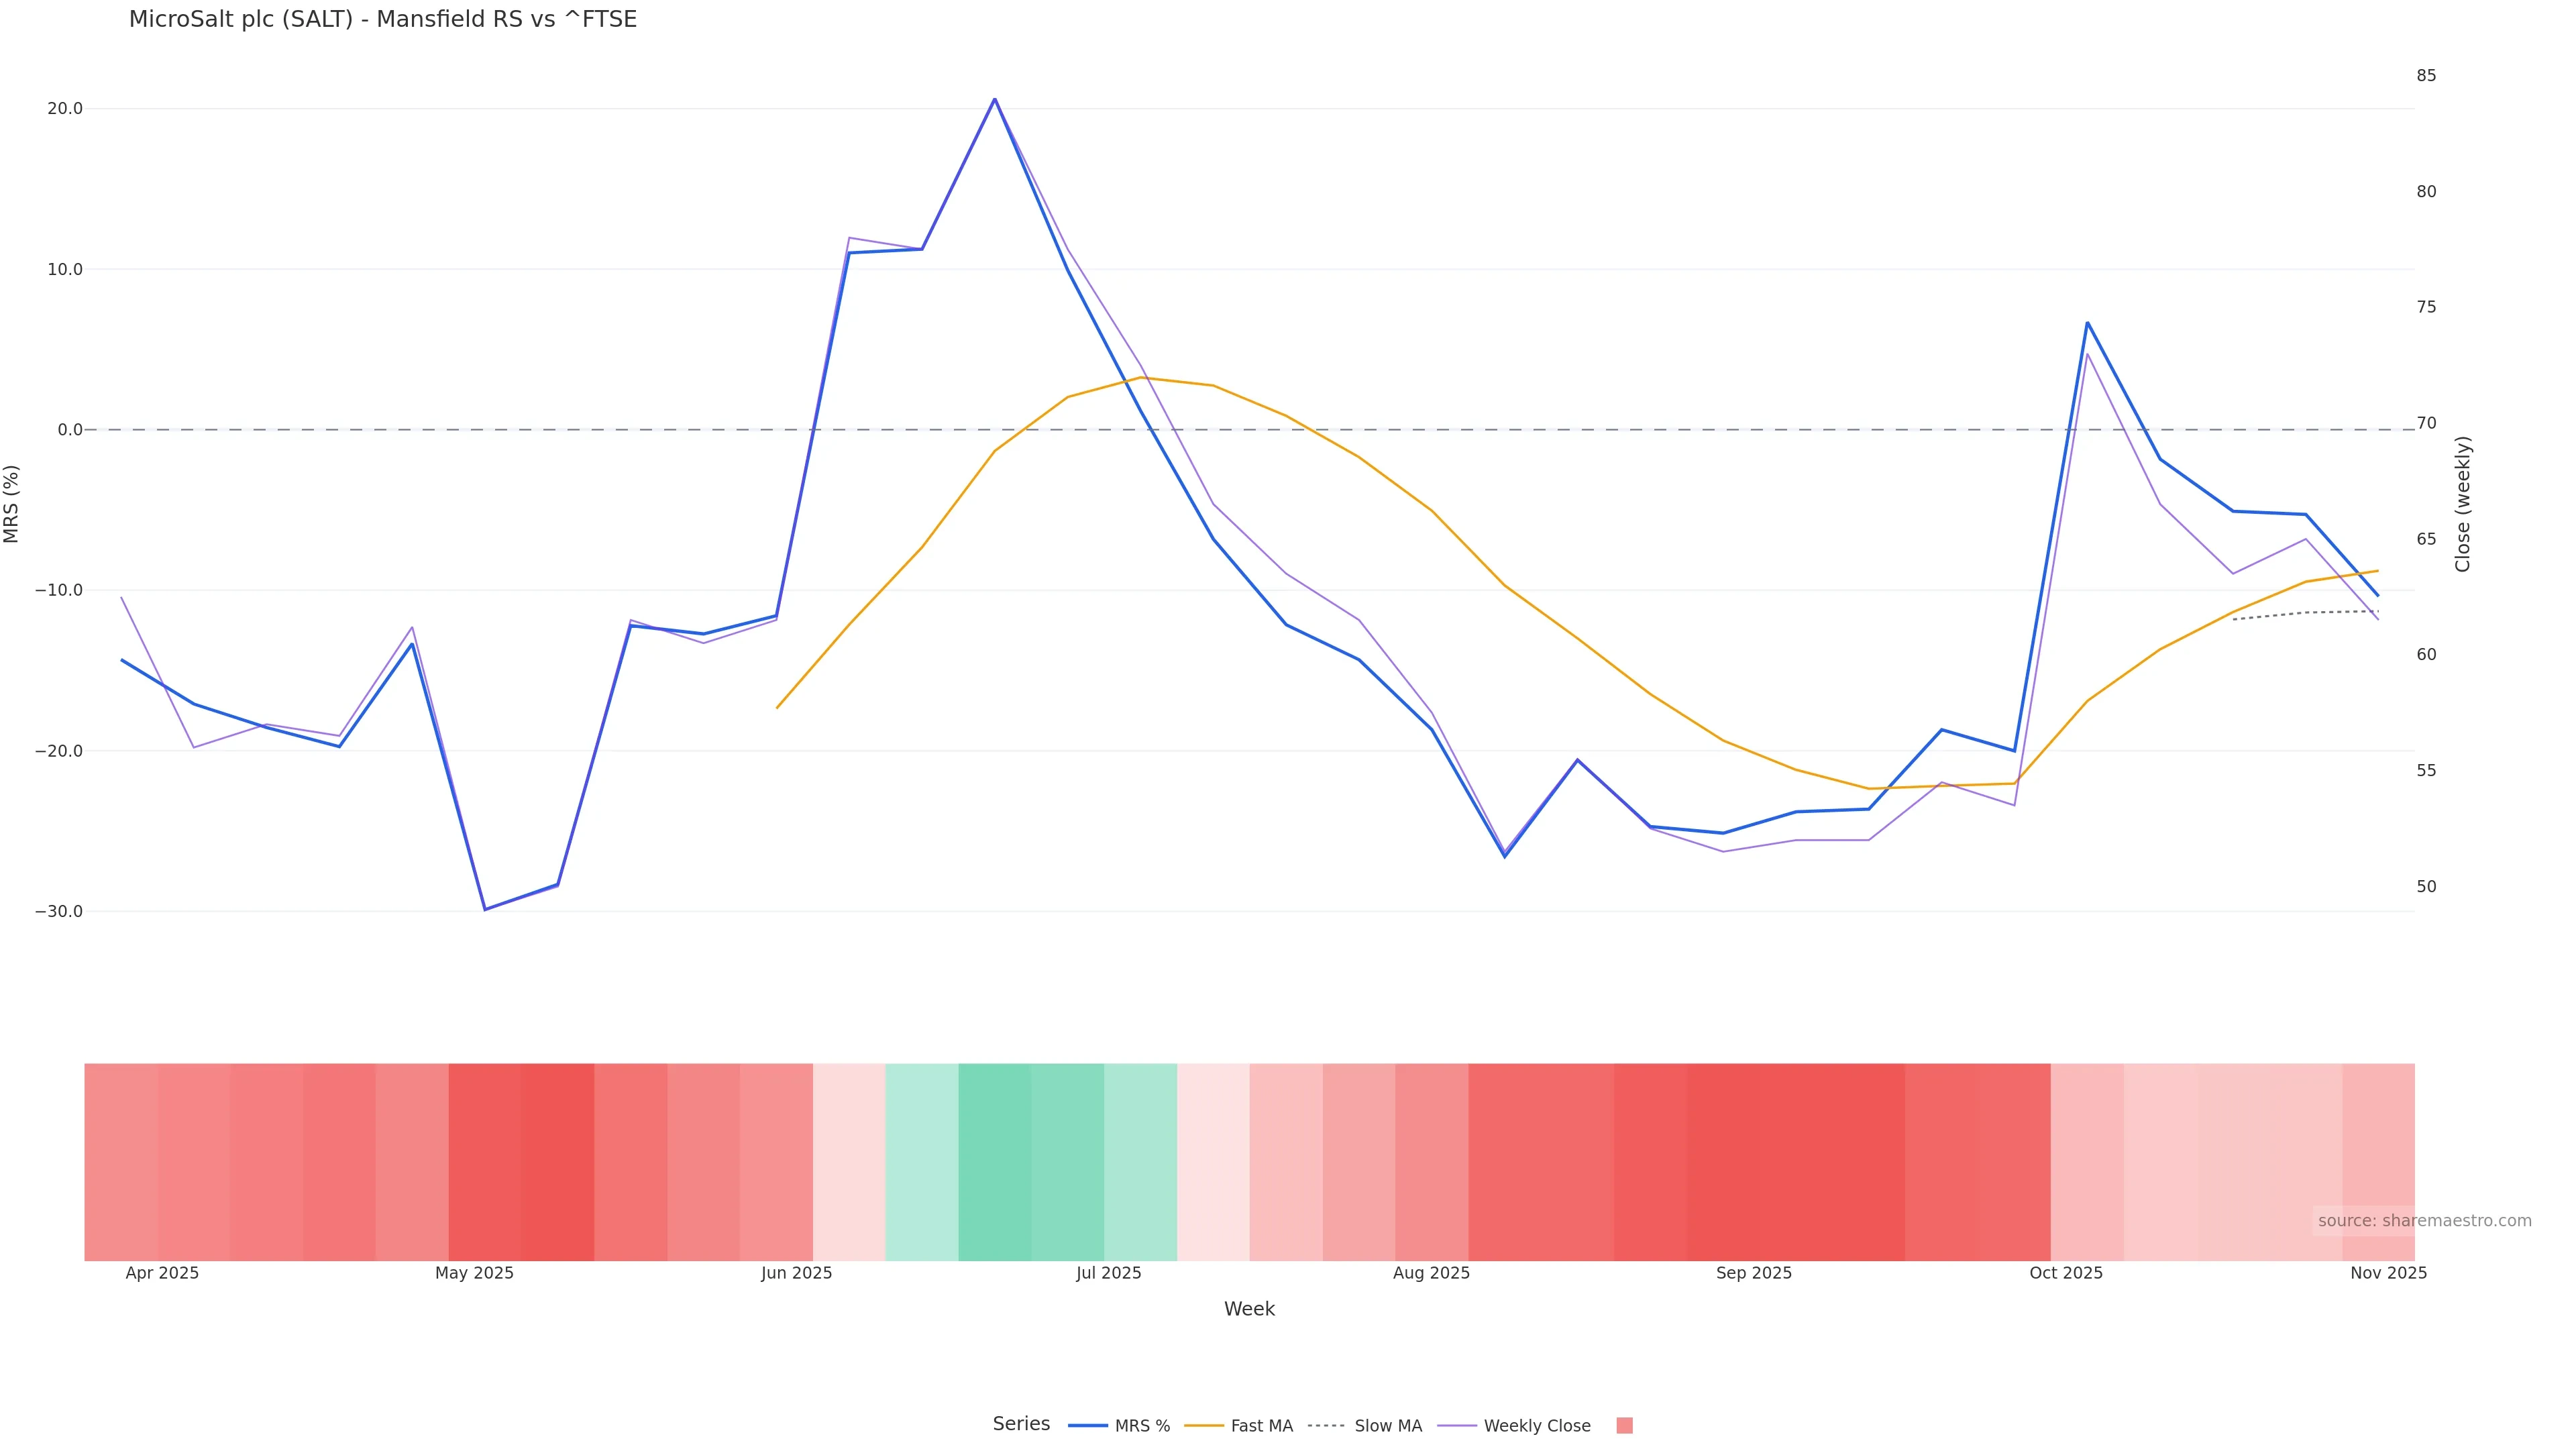Viewport: 2576px width, 1449px height.
Task: Open the sharemaestro.com source link
Action: (2424, 1221)
